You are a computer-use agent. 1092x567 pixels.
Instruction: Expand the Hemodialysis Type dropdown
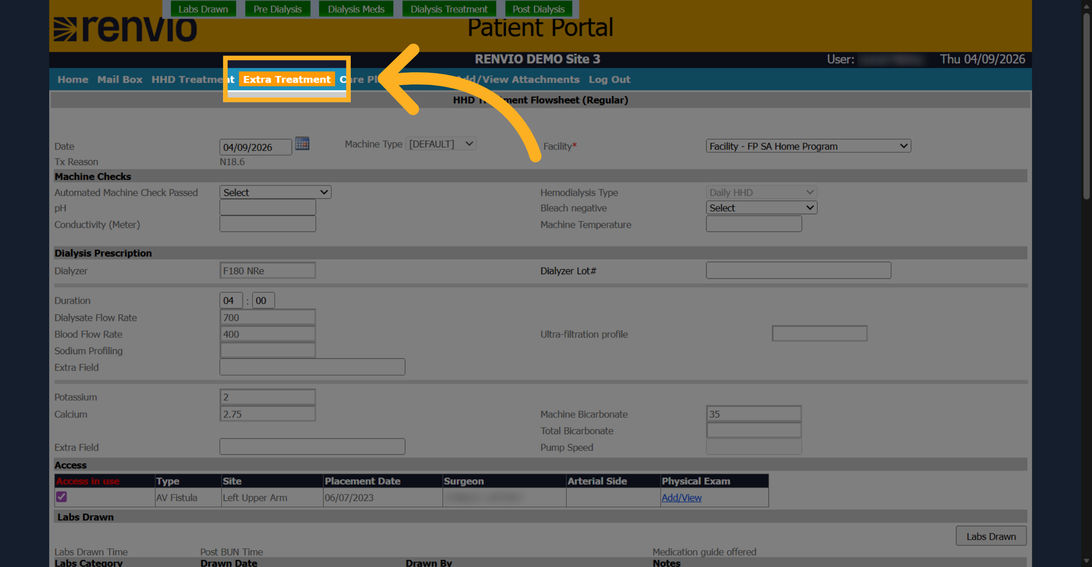761,192
